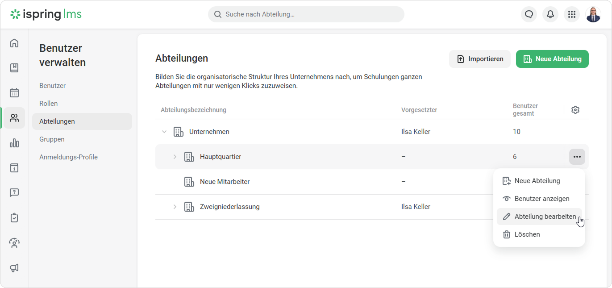
Task: Go to Gruppen in the sidebar
Action: tap(52, 139)
